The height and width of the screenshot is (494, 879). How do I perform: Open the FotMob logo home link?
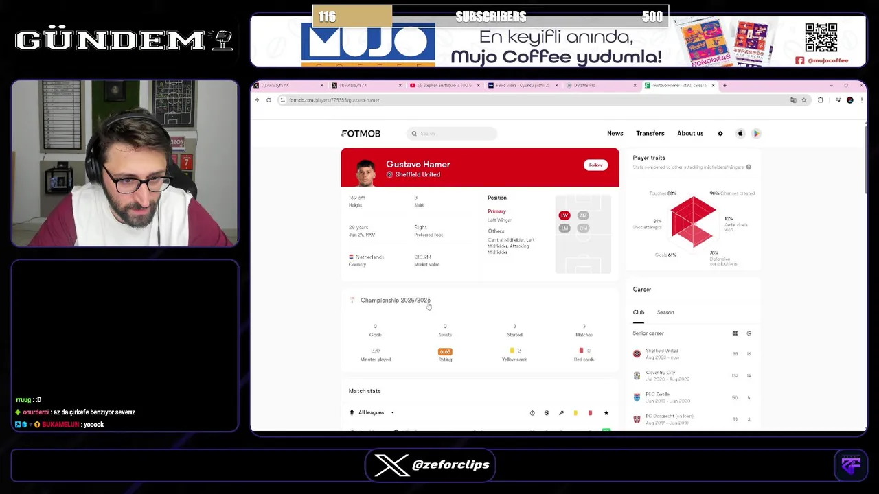coord(361,133)
